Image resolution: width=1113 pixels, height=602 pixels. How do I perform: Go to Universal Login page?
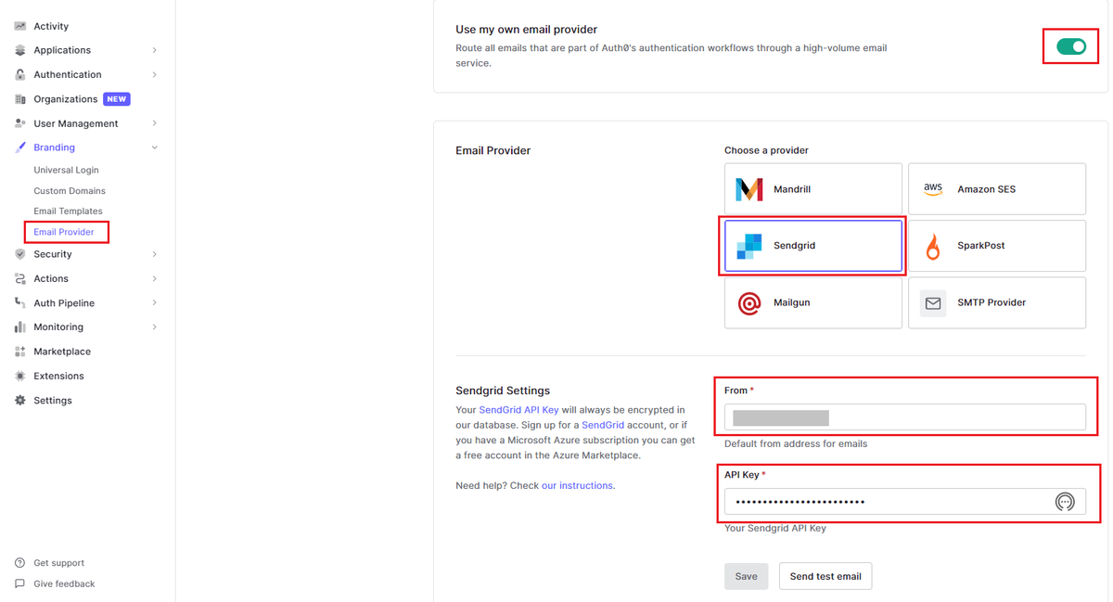[66, 171]
